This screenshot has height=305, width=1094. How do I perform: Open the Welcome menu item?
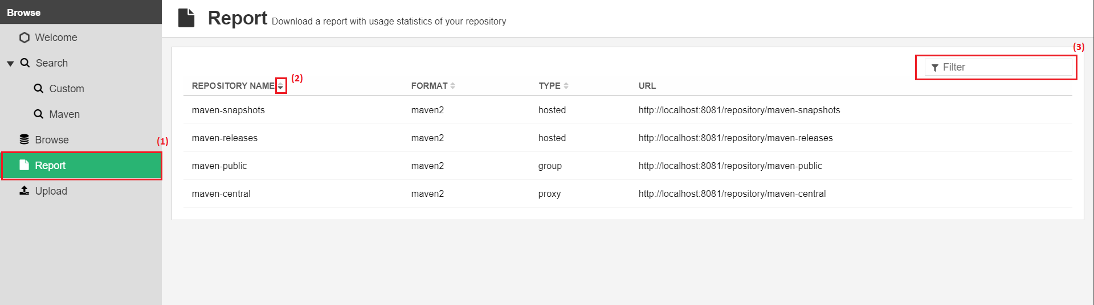[56, 38]
